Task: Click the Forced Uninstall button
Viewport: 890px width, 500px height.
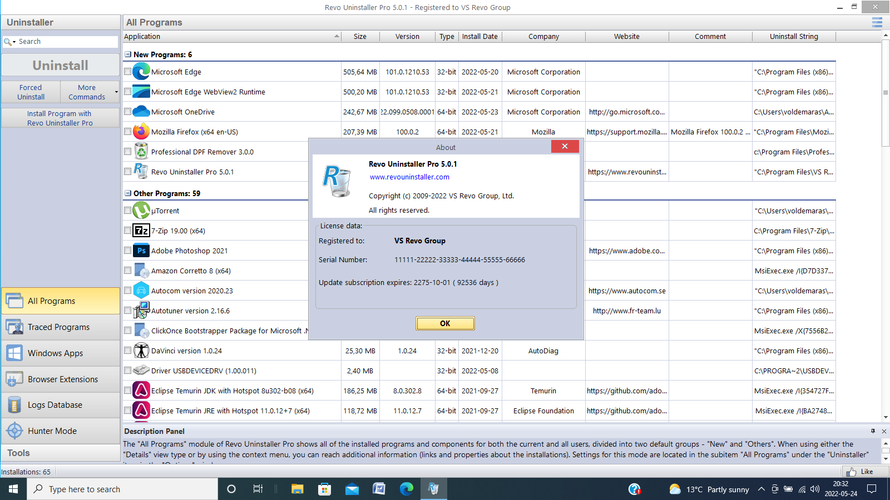Action: [31, 92]
